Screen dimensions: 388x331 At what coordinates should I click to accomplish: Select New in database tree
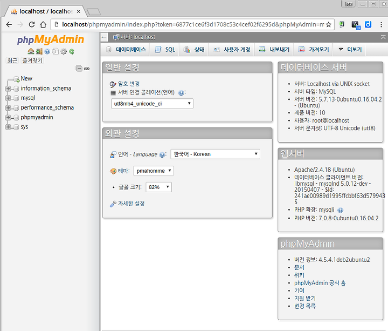point(26,79)
